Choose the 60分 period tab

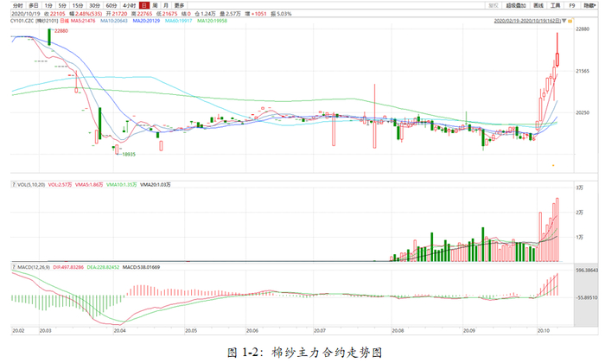pyautogui.click(x=111, y=5)
